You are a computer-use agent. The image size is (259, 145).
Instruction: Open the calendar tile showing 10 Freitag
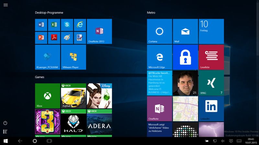[211, 31]
